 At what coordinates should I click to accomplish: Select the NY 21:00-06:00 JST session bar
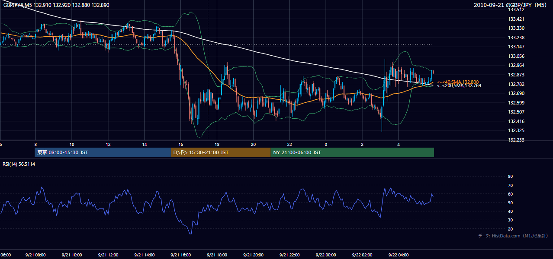click(352, 152)
